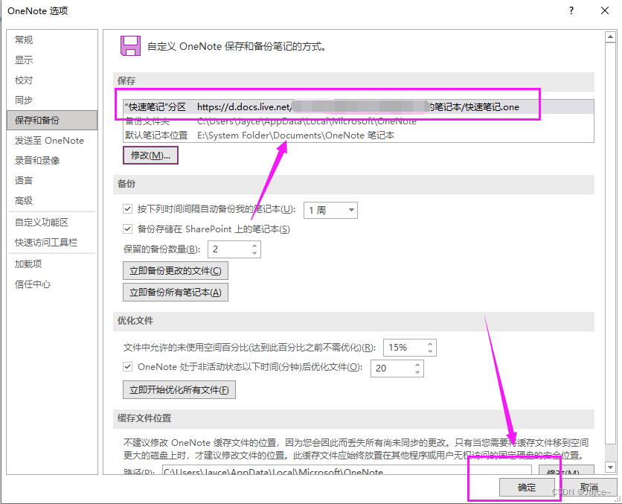The height and width of the screenshot is (504, 622).
Task: Click the cache 路径 input field
Action: tap(347, 470)
